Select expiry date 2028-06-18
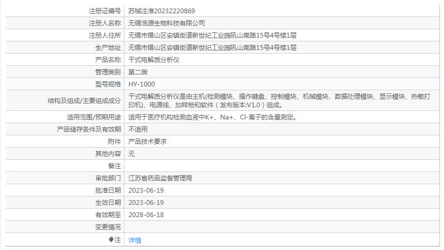444x250 pixels. [146, 214]
